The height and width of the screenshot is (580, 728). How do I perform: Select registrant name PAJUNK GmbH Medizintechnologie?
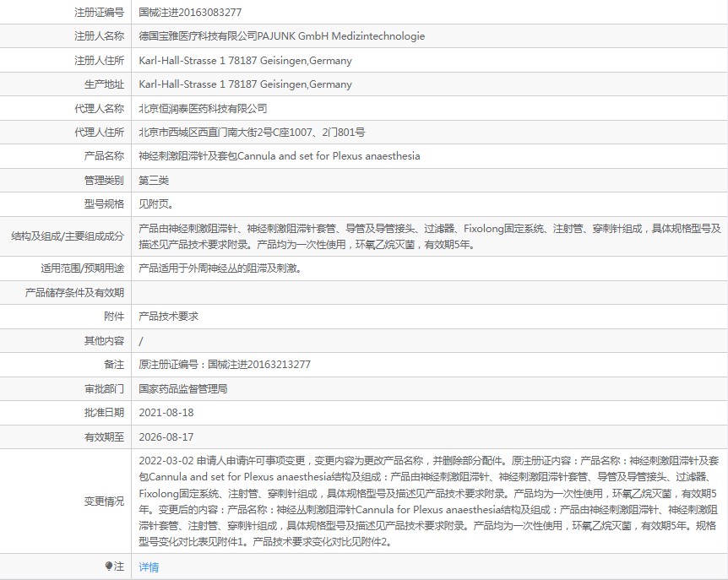coord(341,36)
